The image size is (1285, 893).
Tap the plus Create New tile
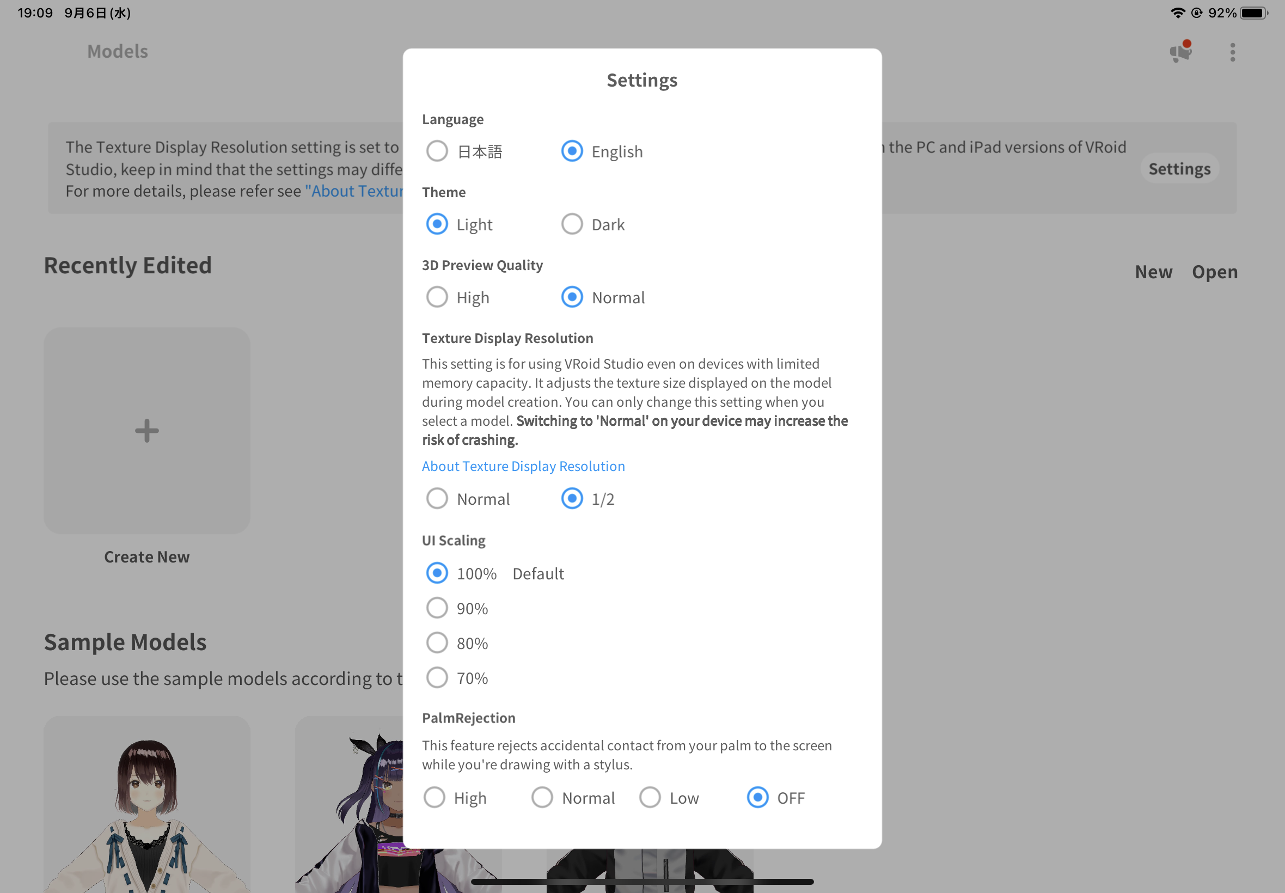[x=146, y=430]
